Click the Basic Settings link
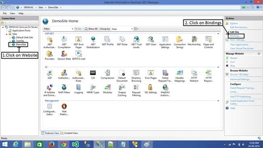 pos(238,40)
